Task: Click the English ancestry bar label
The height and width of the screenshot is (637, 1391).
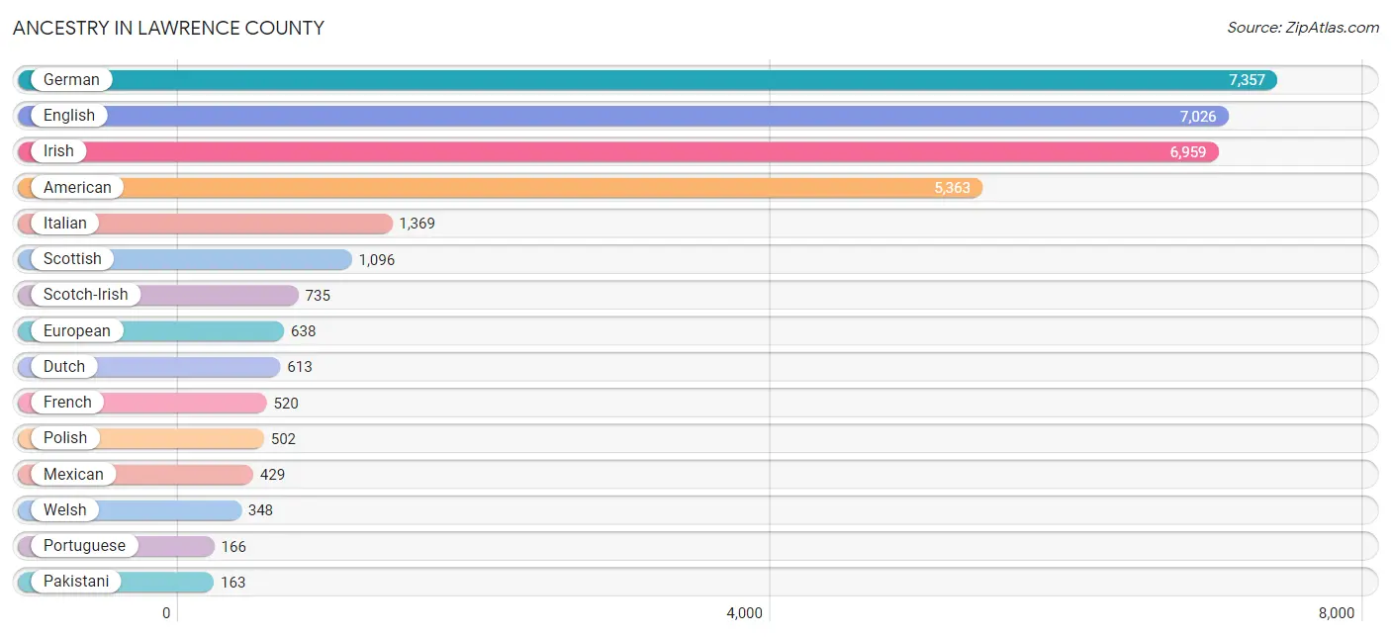Action: click(69, 116)
